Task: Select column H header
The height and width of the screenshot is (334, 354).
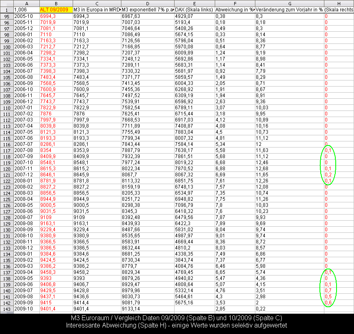Action: point(339,3)
